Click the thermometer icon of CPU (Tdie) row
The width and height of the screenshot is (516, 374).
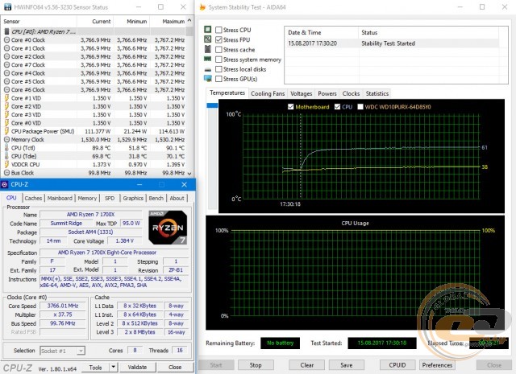click(6, 156)
